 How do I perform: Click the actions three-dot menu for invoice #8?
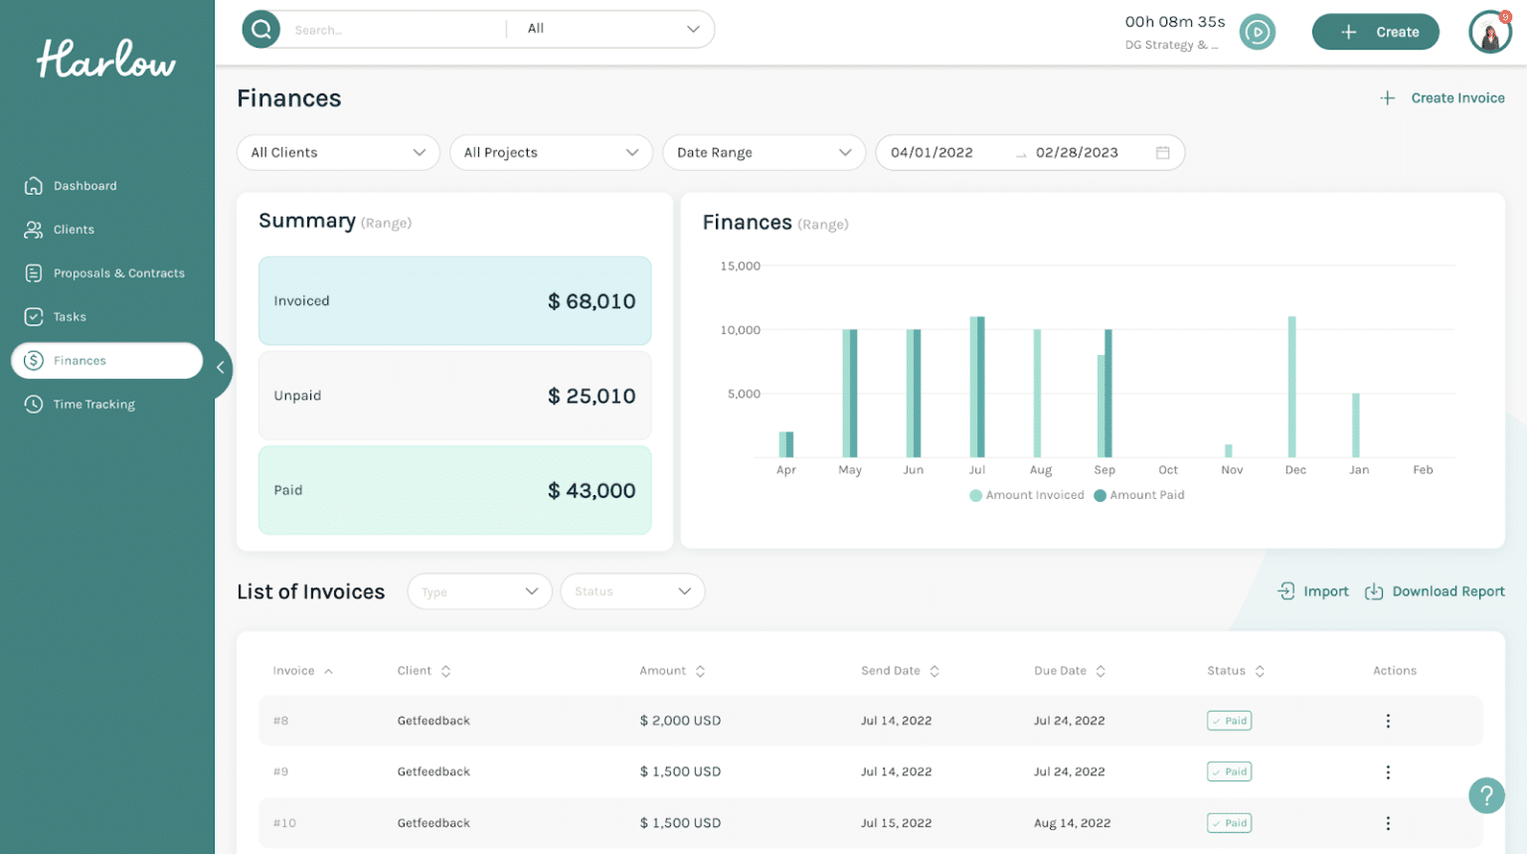pyautogui.click(x=1388, y=720)
